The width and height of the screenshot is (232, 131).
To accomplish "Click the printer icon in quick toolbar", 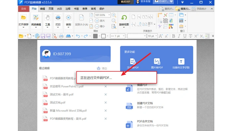I will [x=61, y=36].
